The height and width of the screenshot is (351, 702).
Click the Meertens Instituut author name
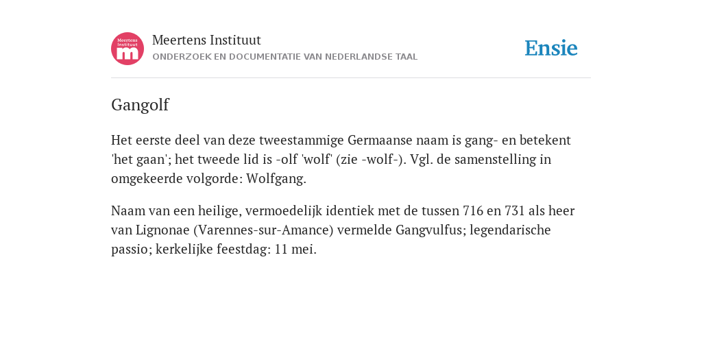pyautogui.click(x=206, y=40)
